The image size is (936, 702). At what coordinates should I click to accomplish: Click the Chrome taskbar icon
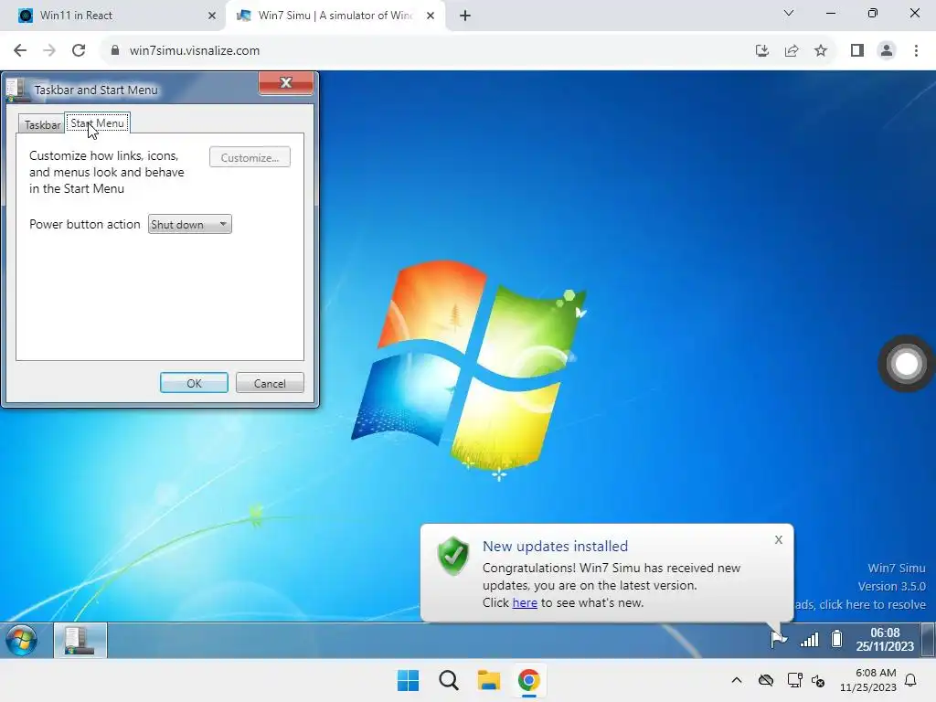pos(529,680)
